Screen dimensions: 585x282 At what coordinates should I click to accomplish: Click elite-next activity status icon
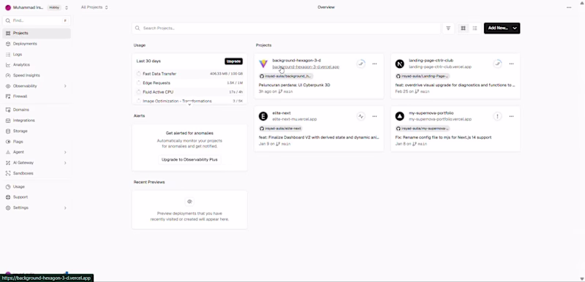361,116
